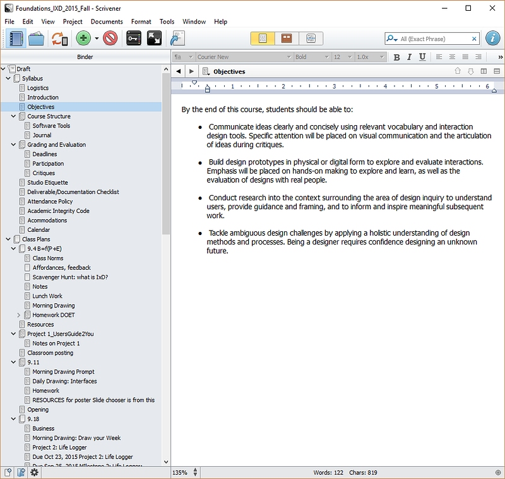Screen dimensions: 505x479
Task: Open search options magnifier dropdown
Action: (x=391, y=39)
